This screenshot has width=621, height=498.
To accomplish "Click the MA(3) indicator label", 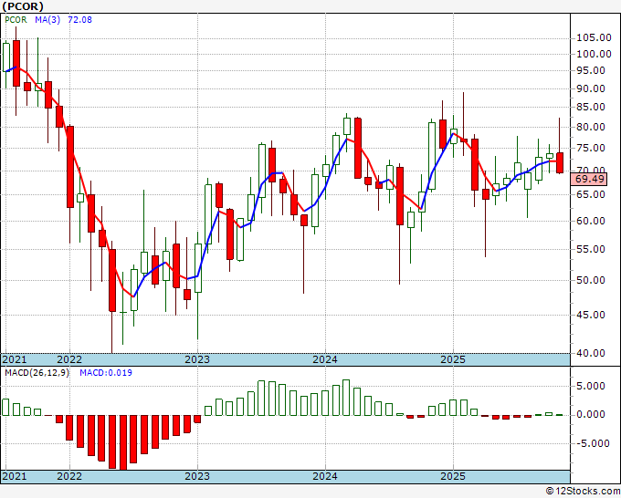I will 47,20.
